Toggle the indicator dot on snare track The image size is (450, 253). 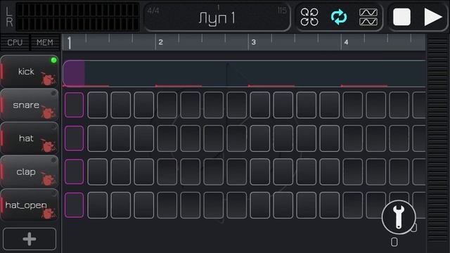[x=53, y=93]
